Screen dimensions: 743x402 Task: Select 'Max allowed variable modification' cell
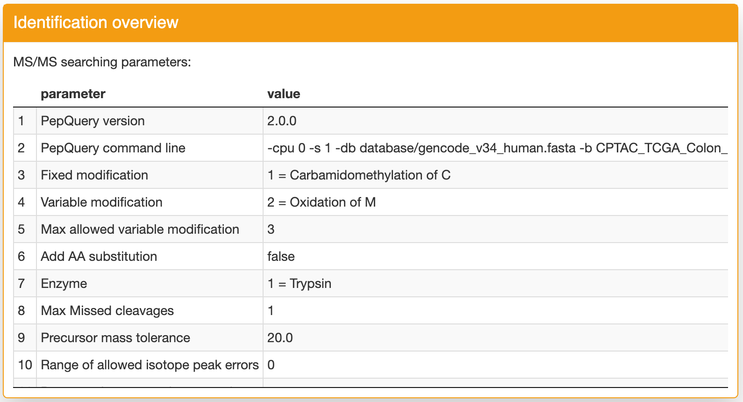point(150,230)
